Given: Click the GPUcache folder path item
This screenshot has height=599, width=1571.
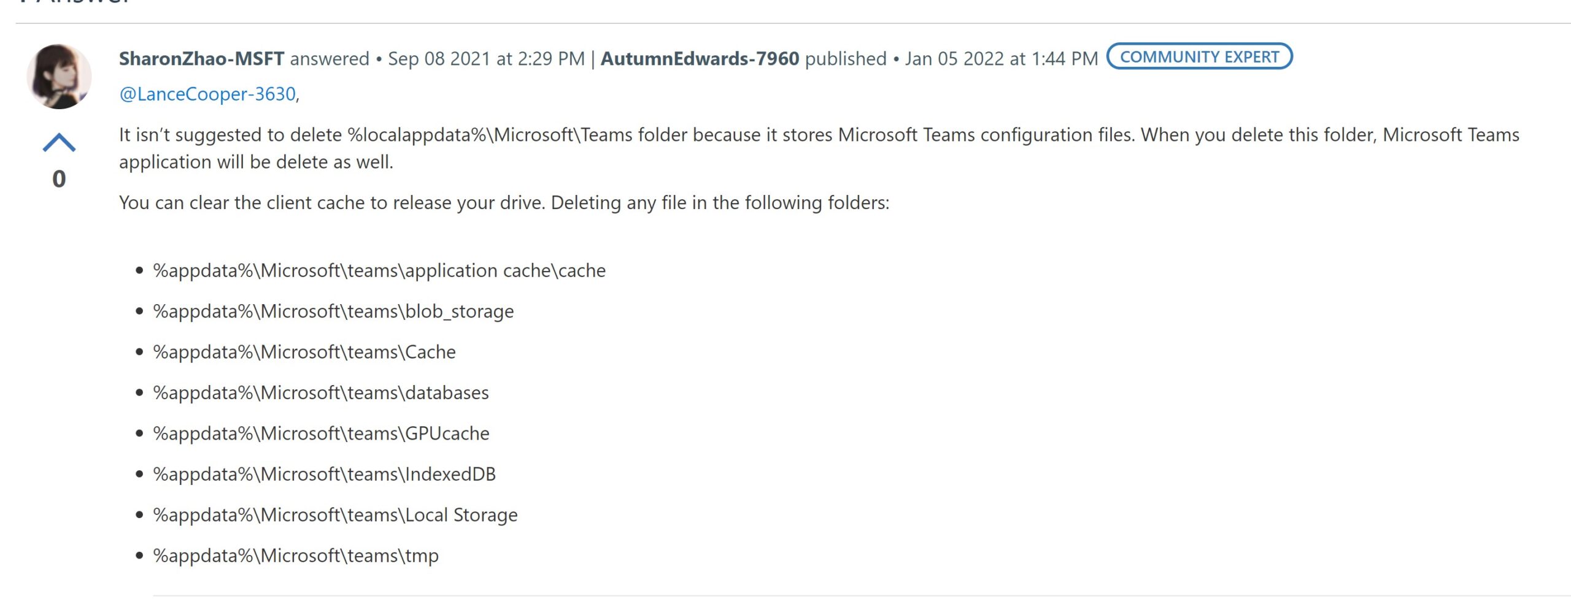Looking at the screenshot, I should [321, 434].
